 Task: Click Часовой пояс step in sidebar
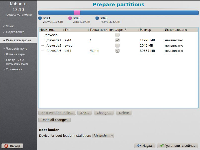[x=17, y=48]
